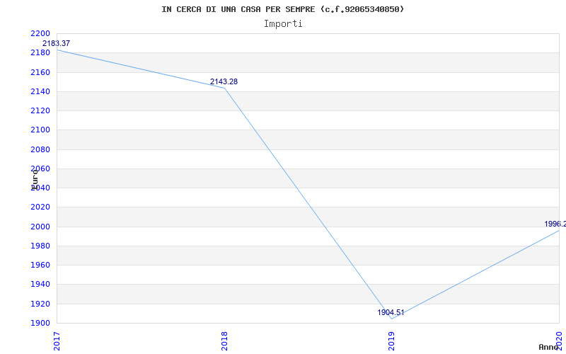The width and height of the screenshot is (566, 354).
Task: Click the 2018 x-axis year label
Action: pyautogui.click(x=224, y=341)
